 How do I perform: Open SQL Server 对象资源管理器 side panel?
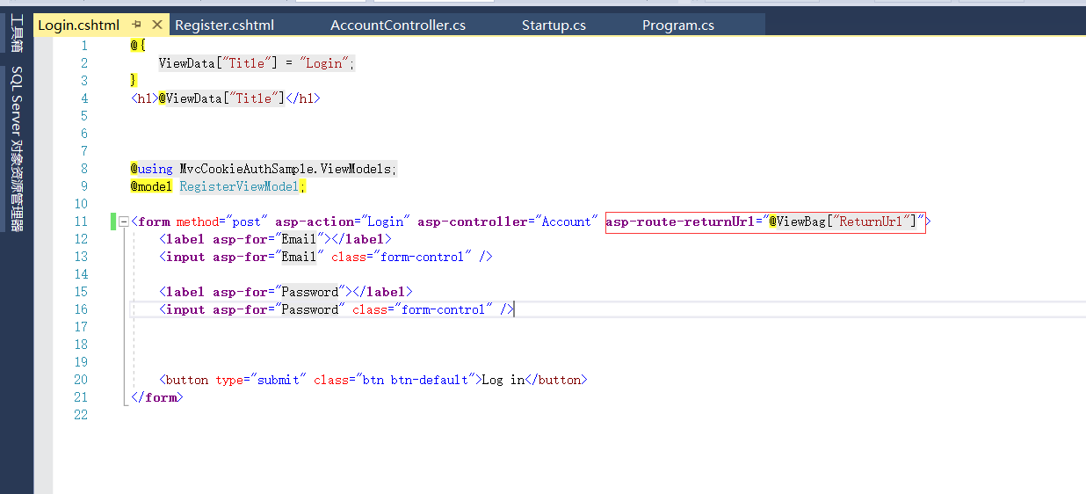(16, 149)
